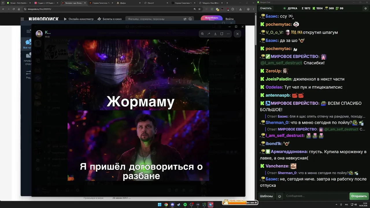Open sender avatar in image viewer header
Viewport: 370px width, 208px height.
39,34
